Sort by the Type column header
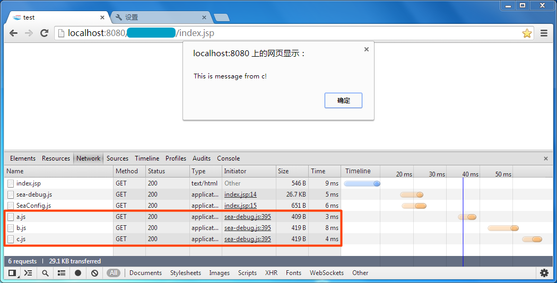557x283 pixels. 206,171
